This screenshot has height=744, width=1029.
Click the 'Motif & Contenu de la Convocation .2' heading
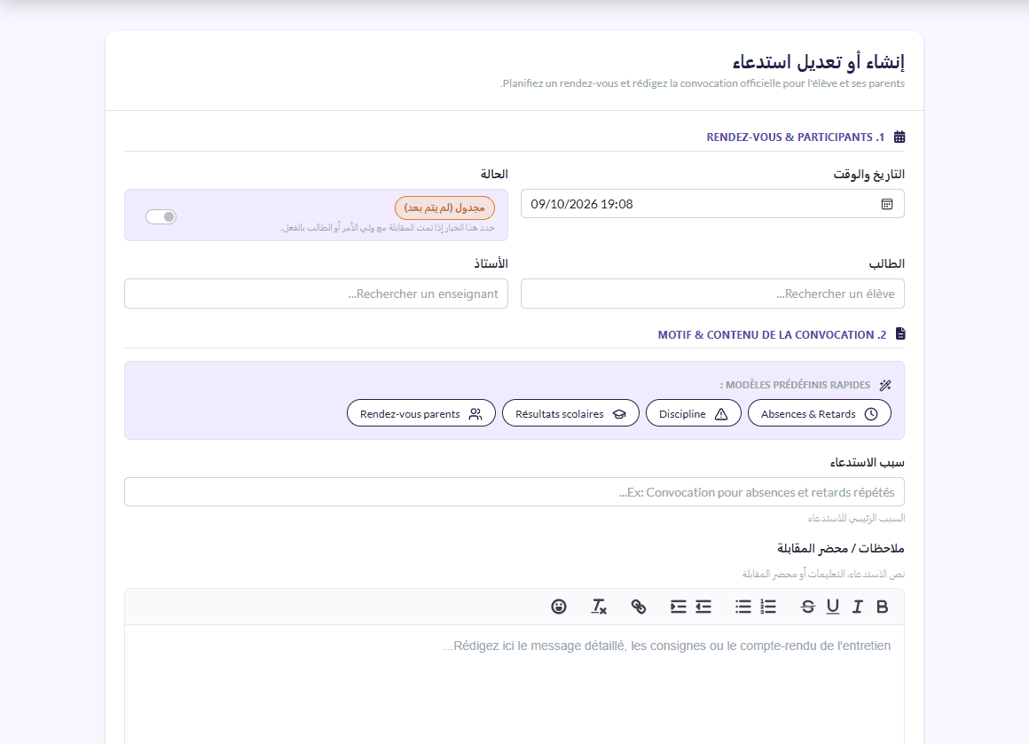pos(772,334)
